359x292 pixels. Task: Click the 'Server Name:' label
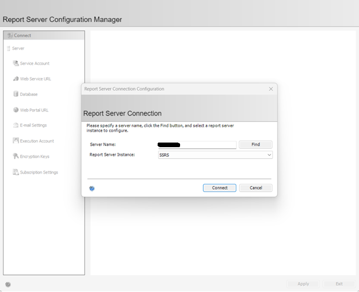(103, 144)
